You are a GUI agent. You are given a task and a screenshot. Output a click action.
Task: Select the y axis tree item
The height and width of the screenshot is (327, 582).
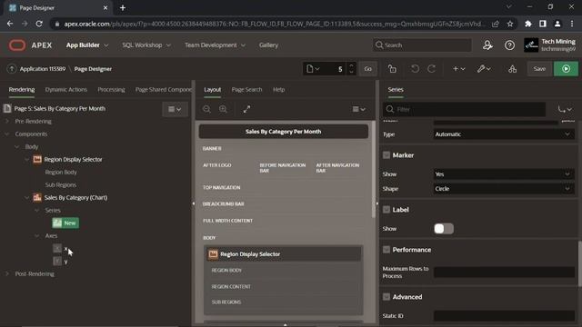pyautogui.click(x=61, y=261)
